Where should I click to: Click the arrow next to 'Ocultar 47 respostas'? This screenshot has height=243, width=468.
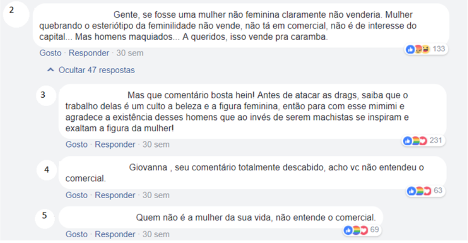pyautogui.click(x=51, y=70)
